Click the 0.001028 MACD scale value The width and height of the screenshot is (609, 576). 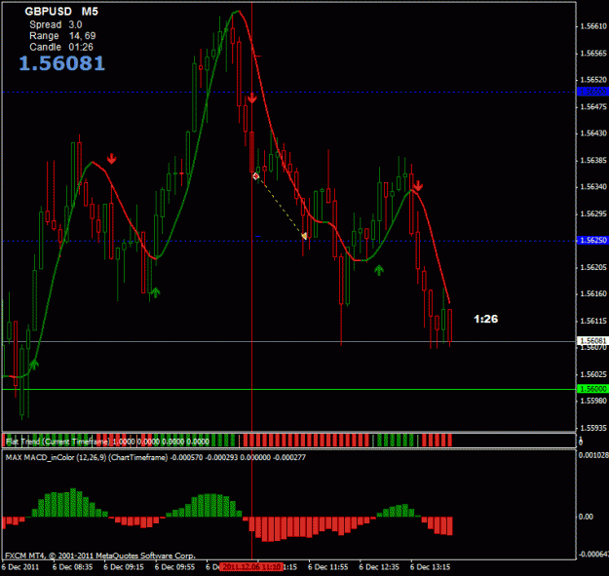[x=593, y=455]
